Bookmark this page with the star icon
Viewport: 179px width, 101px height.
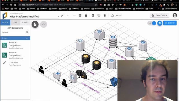coord(96,5)
